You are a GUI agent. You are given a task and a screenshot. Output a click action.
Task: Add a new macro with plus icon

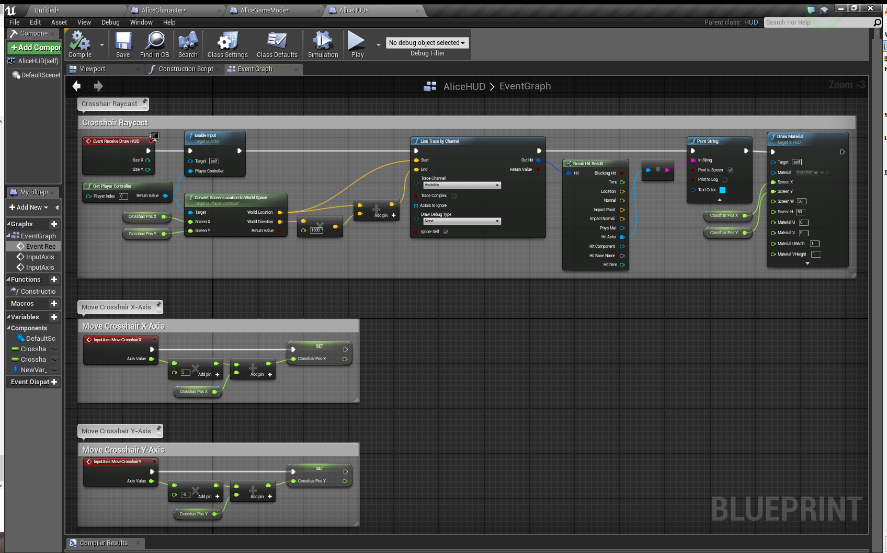click(x=54, y=304)
